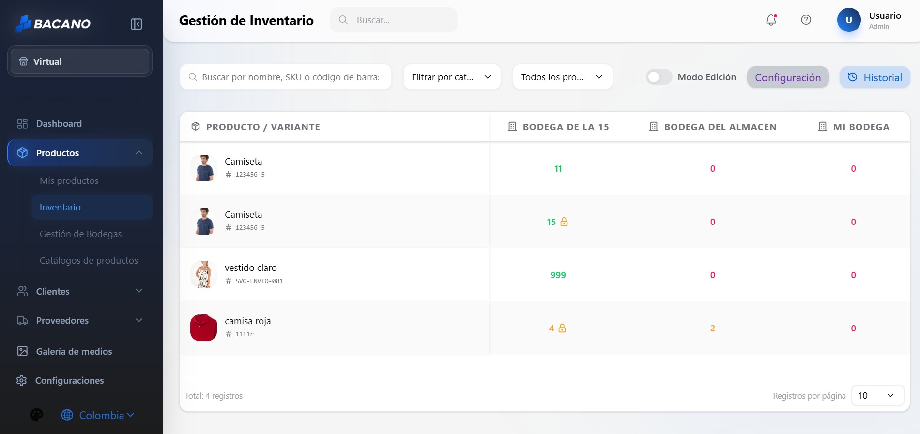Select Inventario submenu item
The height and width of the screenshot is (434, 920).
(92, 207)
